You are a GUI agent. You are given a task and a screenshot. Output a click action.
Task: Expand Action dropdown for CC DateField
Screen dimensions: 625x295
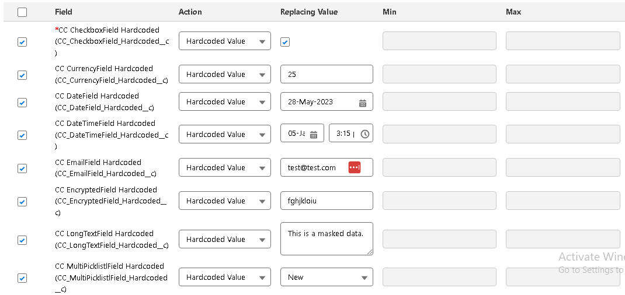point(224,102)
